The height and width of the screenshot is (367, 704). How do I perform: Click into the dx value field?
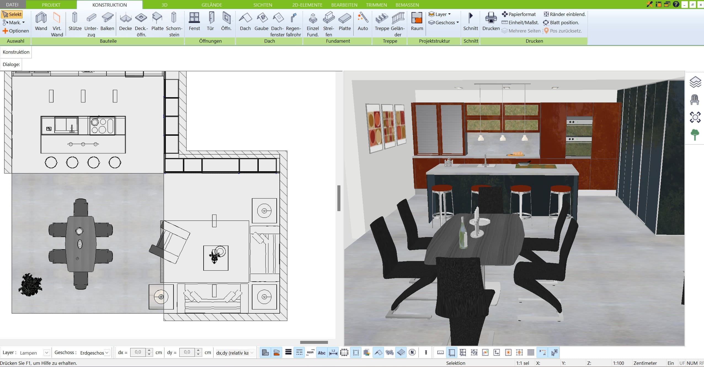(x=138, y=352)
